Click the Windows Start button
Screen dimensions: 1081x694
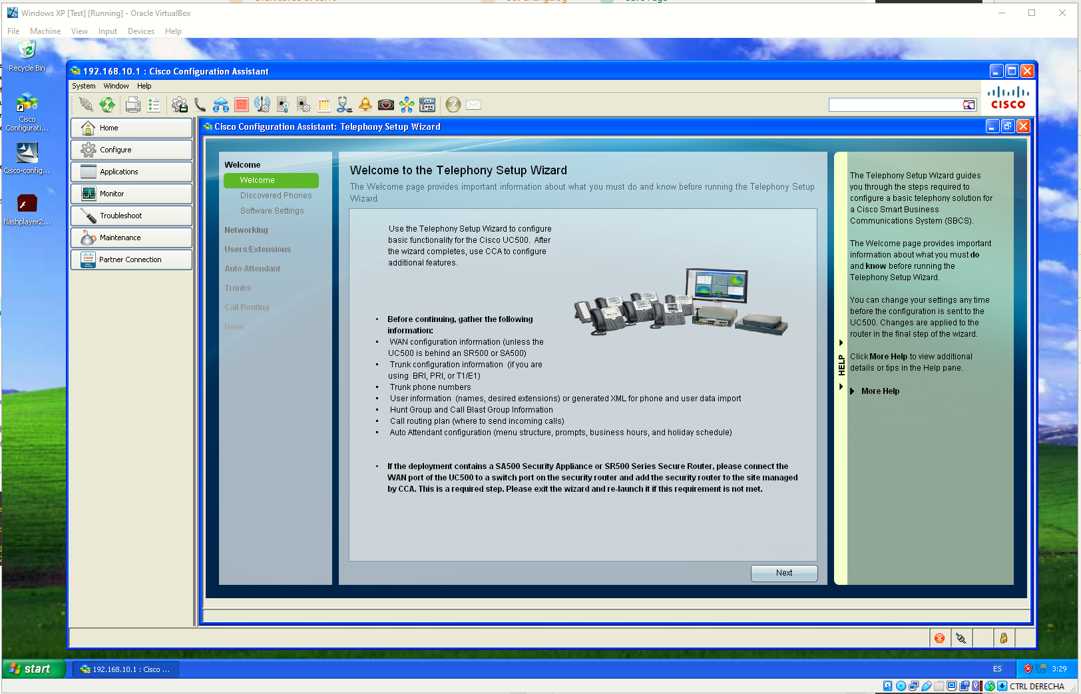(x=33, y=669)
